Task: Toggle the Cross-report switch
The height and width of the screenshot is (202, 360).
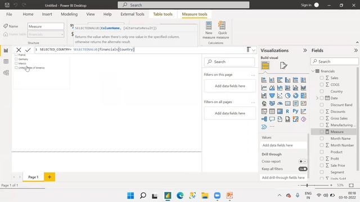Action: (303, 162)
